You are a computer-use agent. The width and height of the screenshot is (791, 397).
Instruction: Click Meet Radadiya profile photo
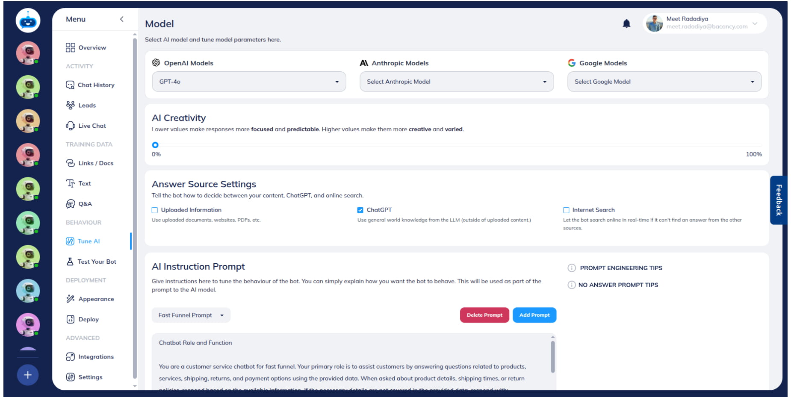point(654,24)
